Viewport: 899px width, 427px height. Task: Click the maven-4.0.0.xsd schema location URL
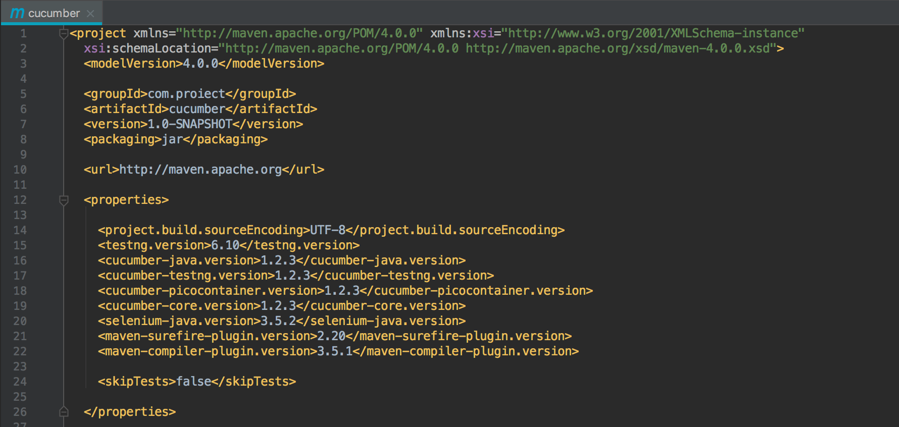coord(620,48)
